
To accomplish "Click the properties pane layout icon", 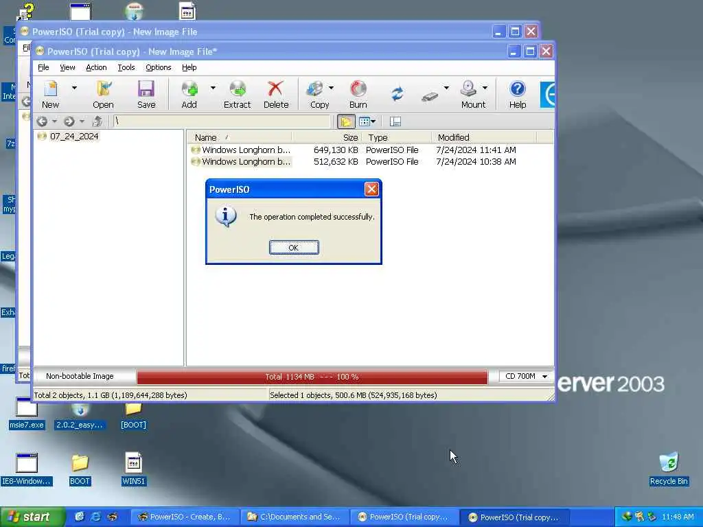I will pos(395,121).
